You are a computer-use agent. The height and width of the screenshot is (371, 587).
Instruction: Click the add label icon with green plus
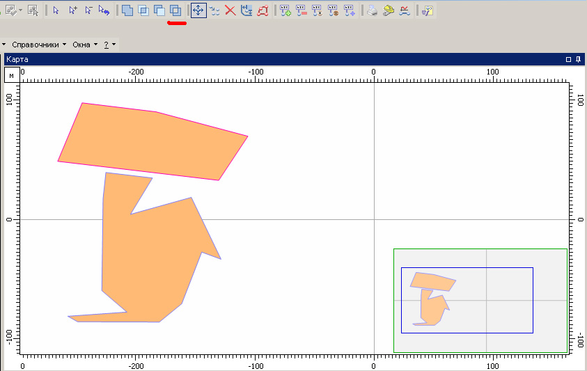pyautogui.click(x=285, y=10)
